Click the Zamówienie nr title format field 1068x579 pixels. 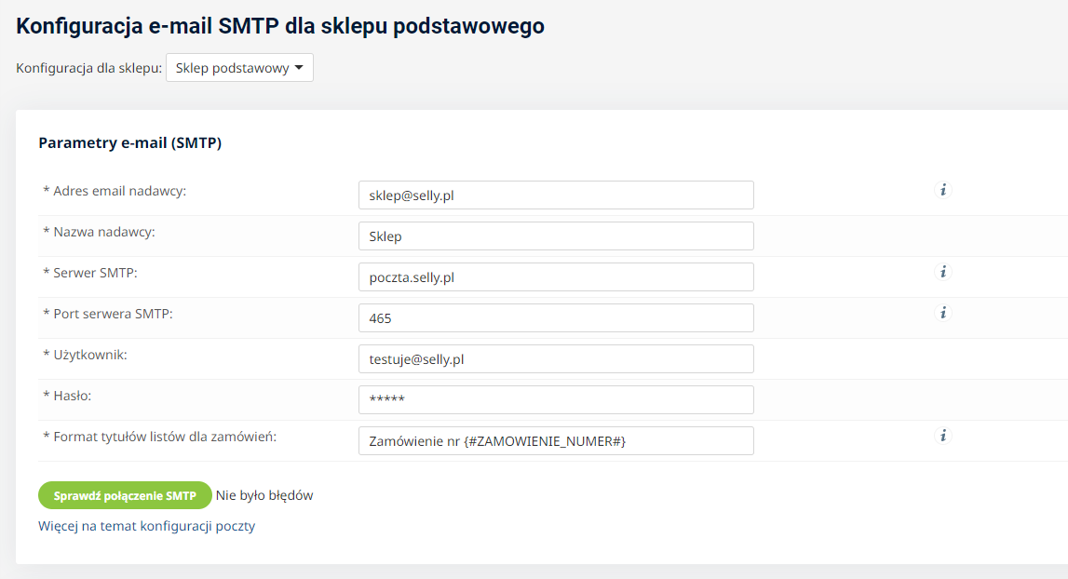555,441
